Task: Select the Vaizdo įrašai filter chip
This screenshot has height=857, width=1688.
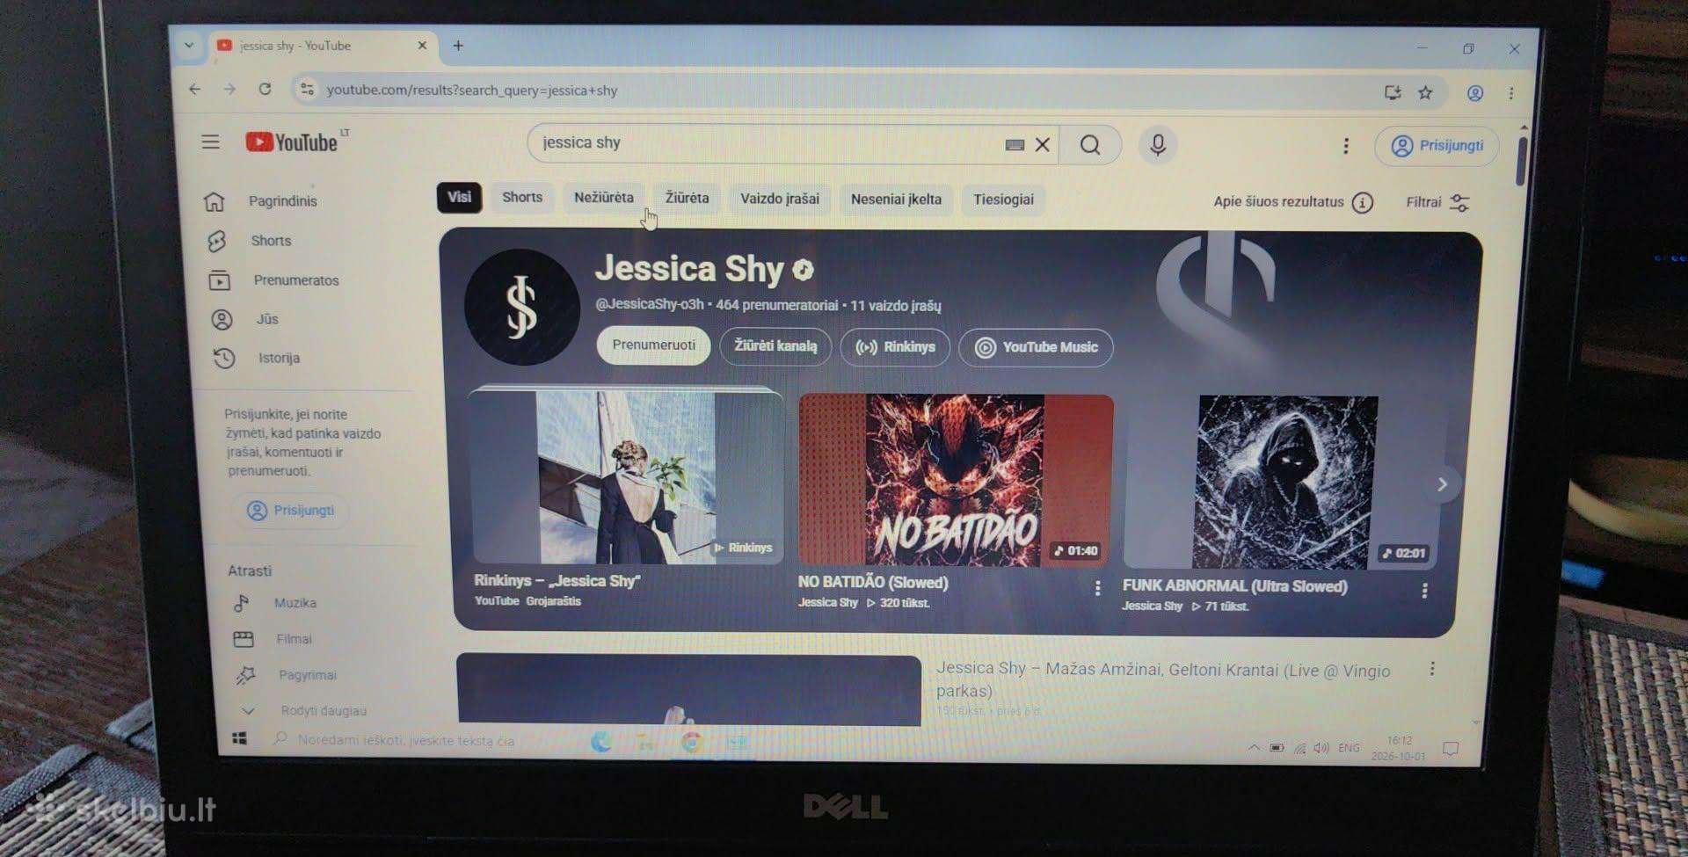Action: pyautogui.click(x=780, y=199)
